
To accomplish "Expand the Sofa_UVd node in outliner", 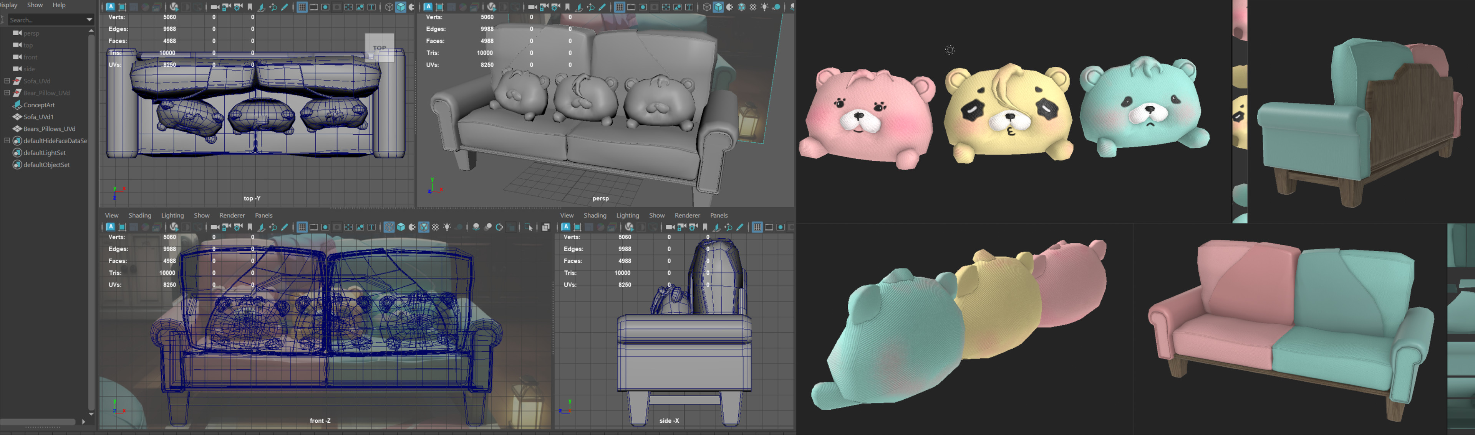I will [7, 81].
